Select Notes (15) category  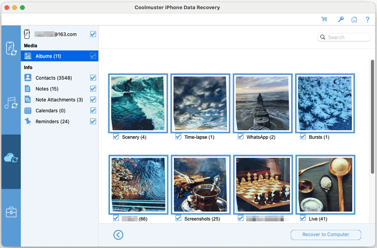click(60, 89)
